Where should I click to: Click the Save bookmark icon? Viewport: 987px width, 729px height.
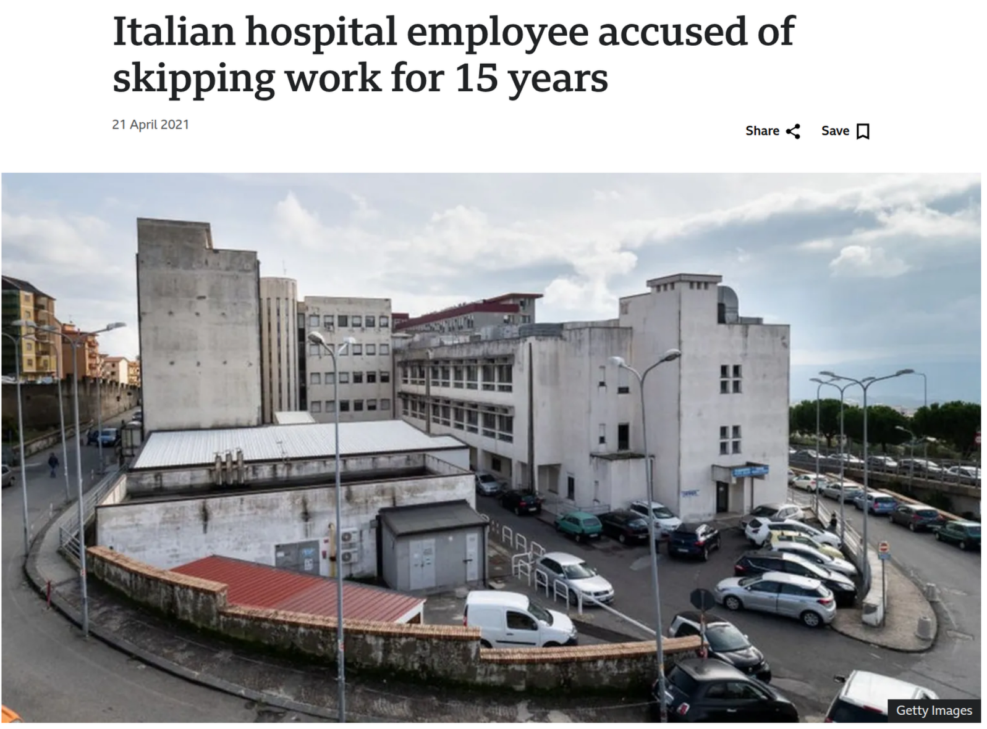click(x=863, y=131)
